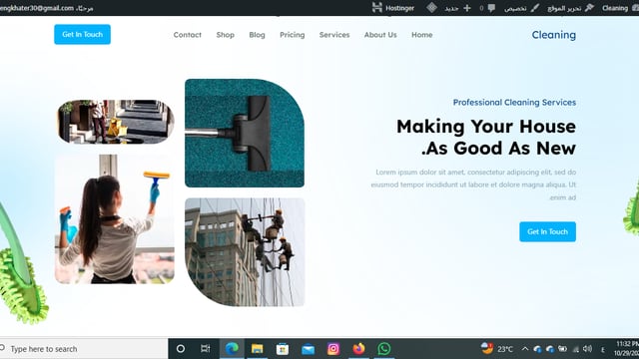Click the weather 23°C widget
Image resolution: width=639 pixels, height=359 pixels.
pyautogui.click(x=497, y=349)
